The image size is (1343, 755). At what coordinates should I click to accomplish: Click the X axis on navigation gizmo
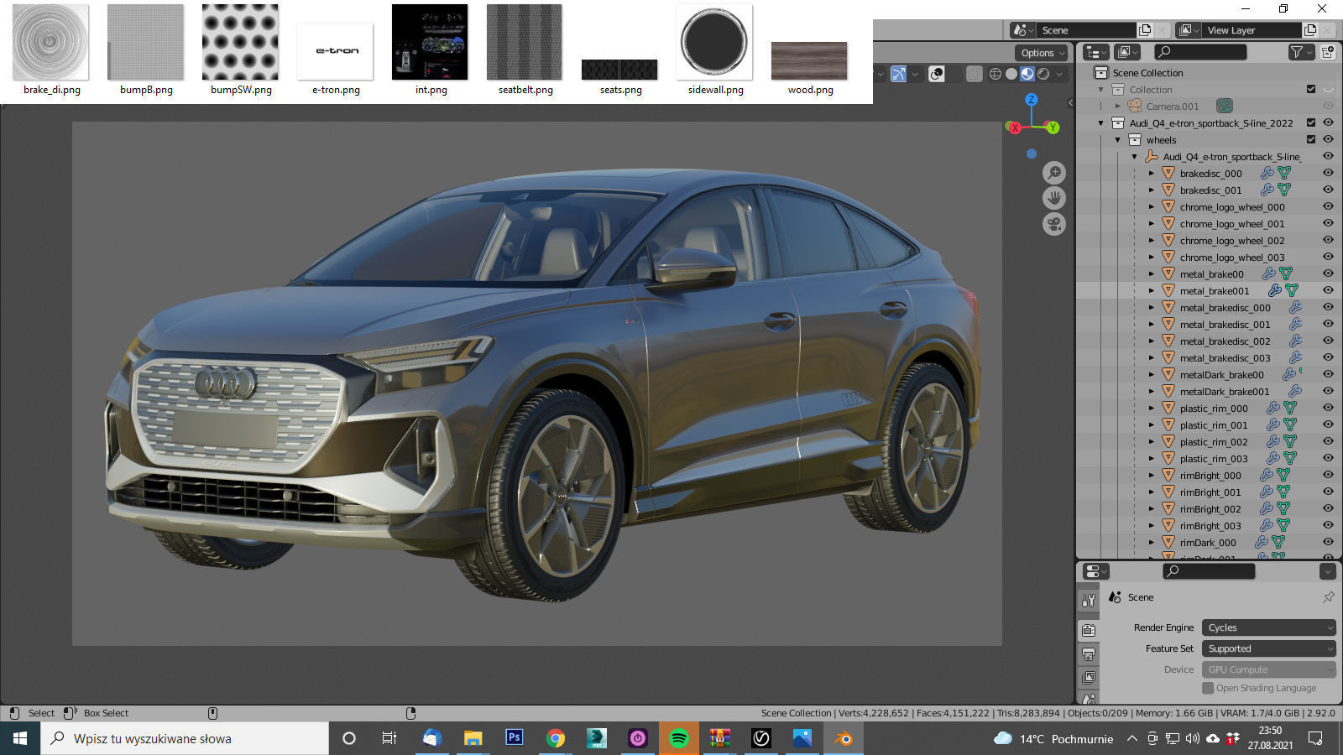[x=1015, y=128]
